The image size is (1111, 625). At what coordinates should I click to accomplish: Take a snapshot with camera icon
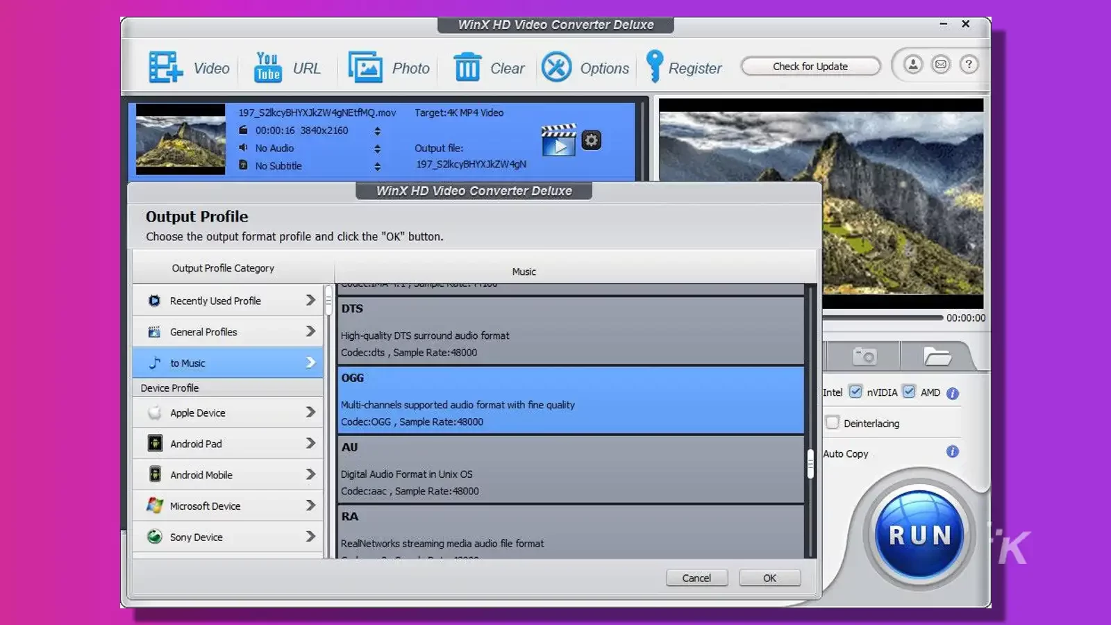[864, 356]
